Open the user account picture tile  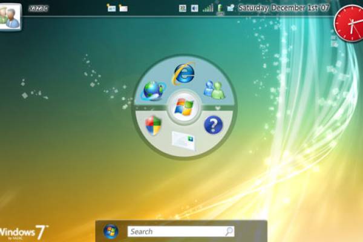click(x=10, y=16)
